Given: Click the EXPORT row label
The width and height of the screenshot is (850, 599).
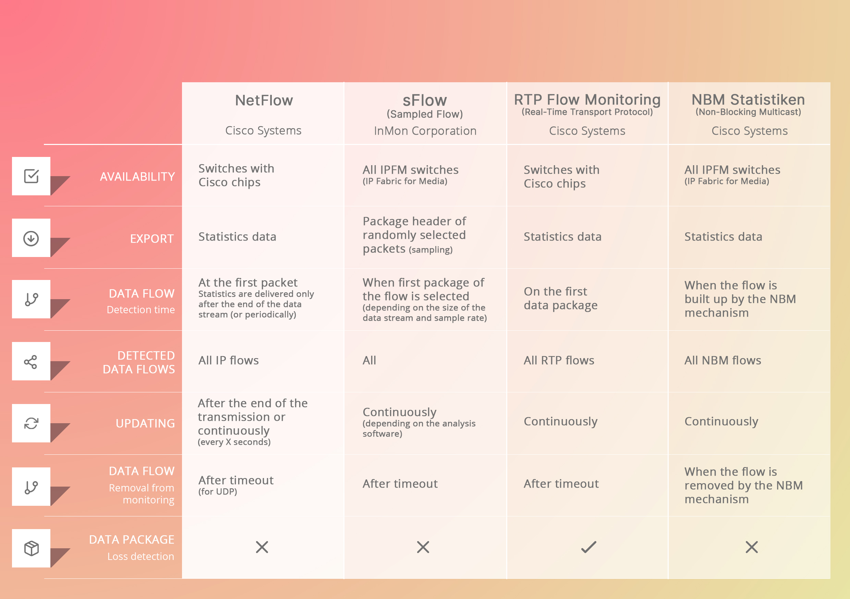Looking at the screenshot, I should pyautogui.click(x=152, y=239).
